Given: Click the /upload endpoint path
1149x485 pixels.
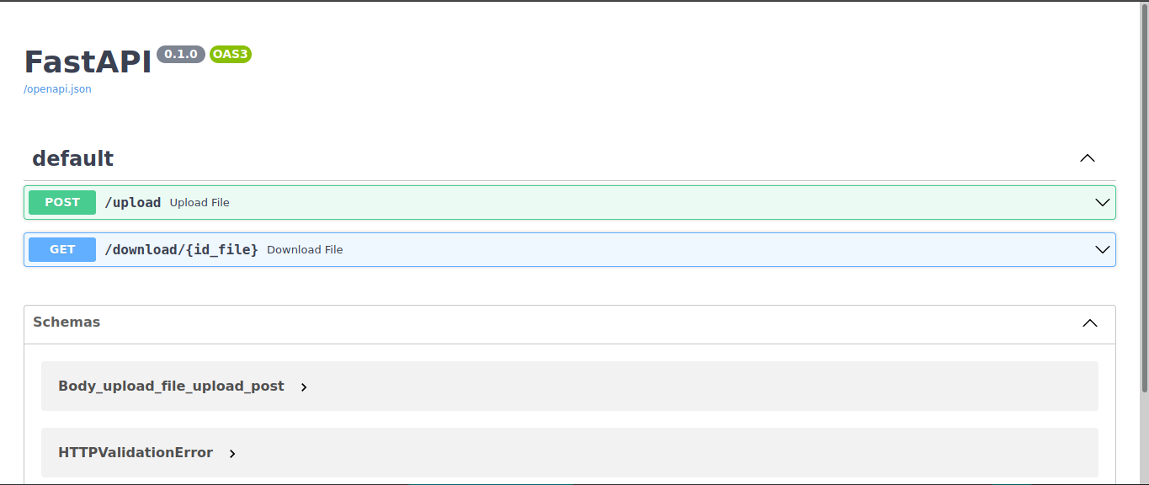Looking at the screenshot, I should coord(132,203).
